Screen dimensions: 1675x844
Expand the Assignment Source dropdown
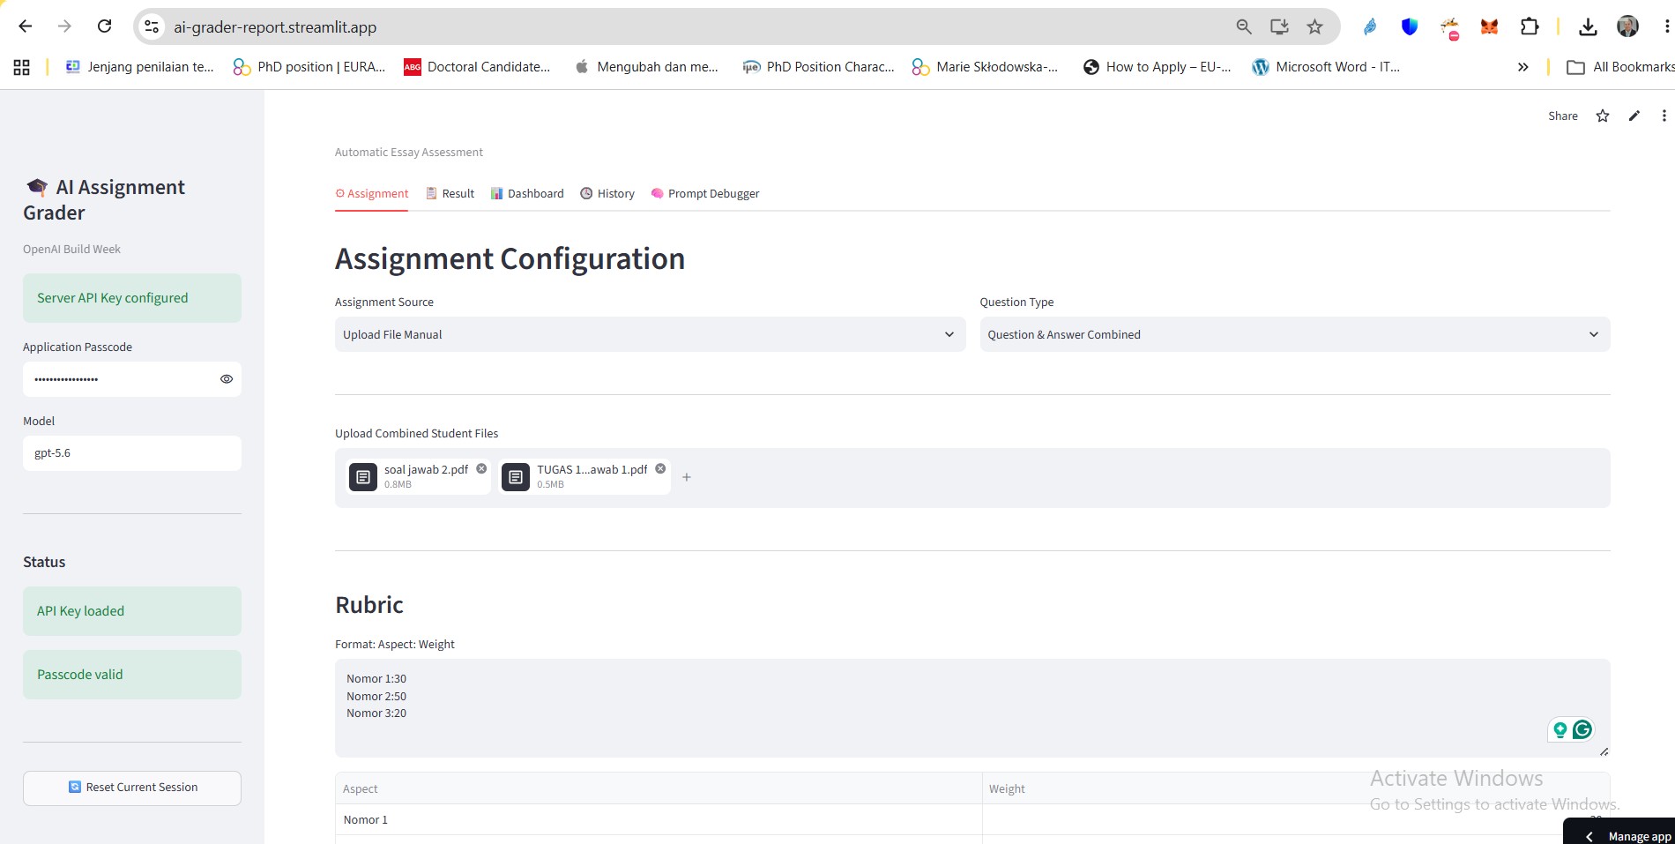[650, 334]
